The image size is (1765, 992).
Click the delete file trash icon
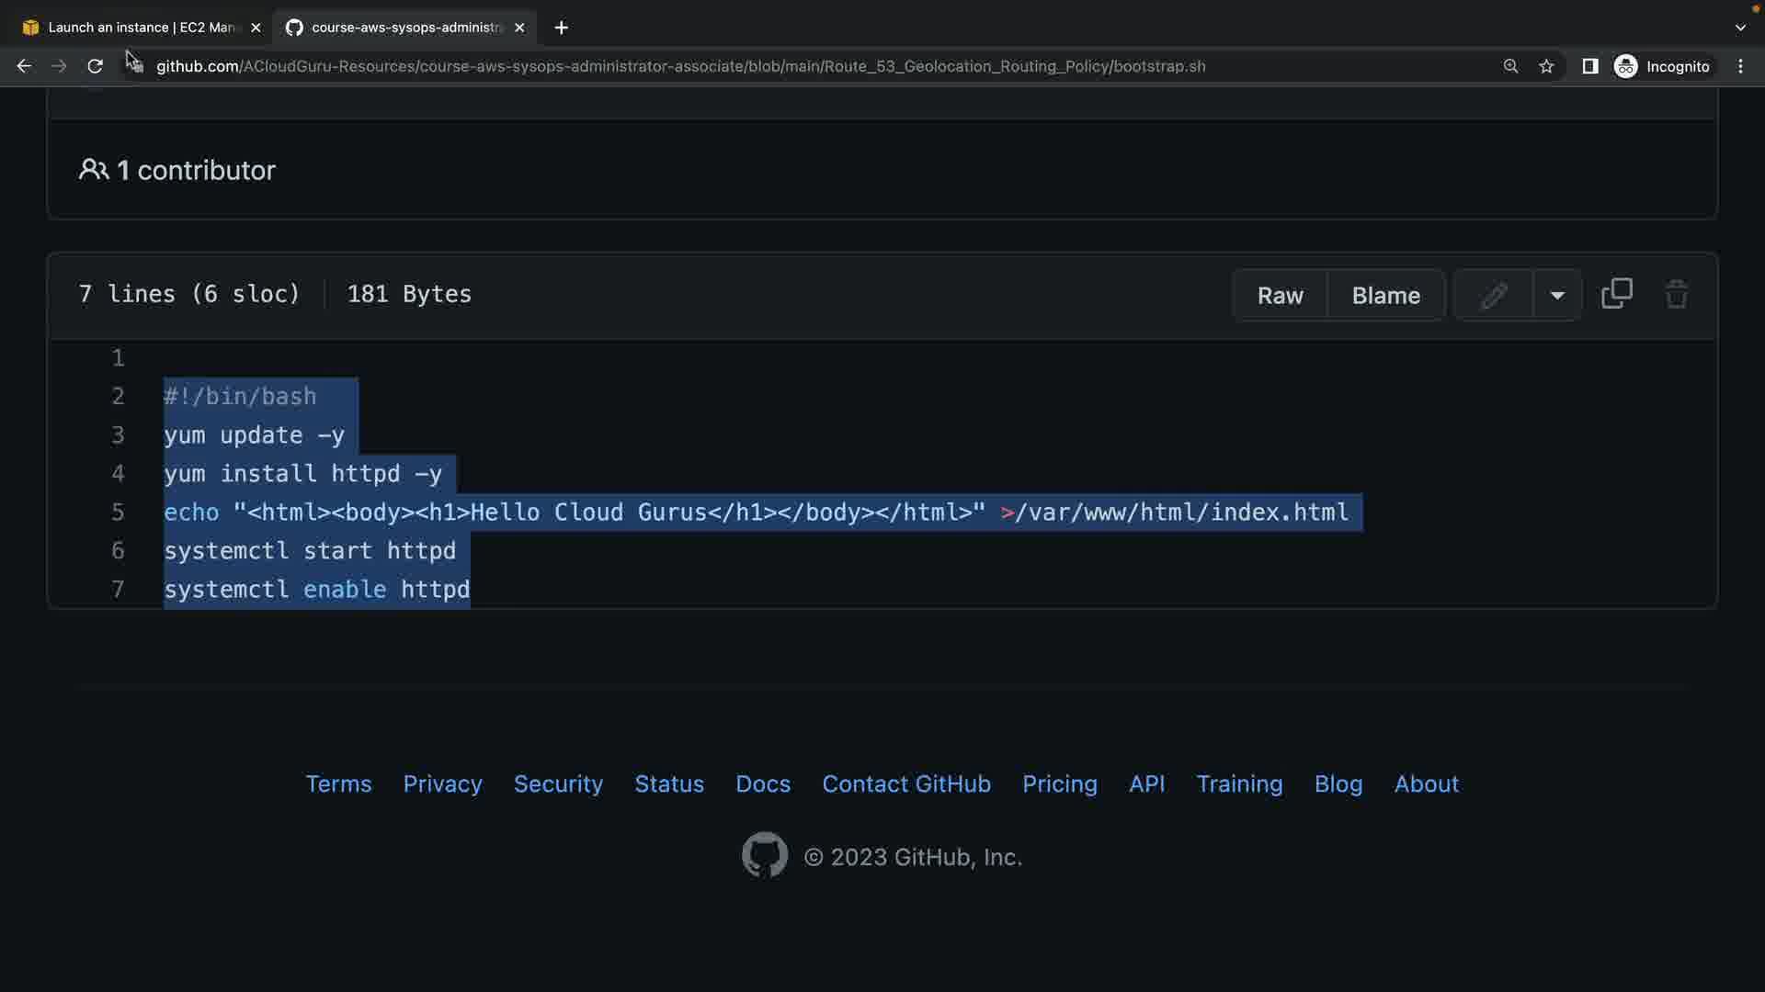[x=1676, y=295]
